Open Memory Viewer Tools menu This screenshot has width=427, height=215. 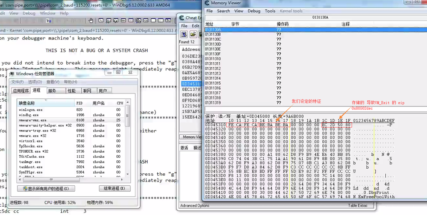[x=270, y=11]
